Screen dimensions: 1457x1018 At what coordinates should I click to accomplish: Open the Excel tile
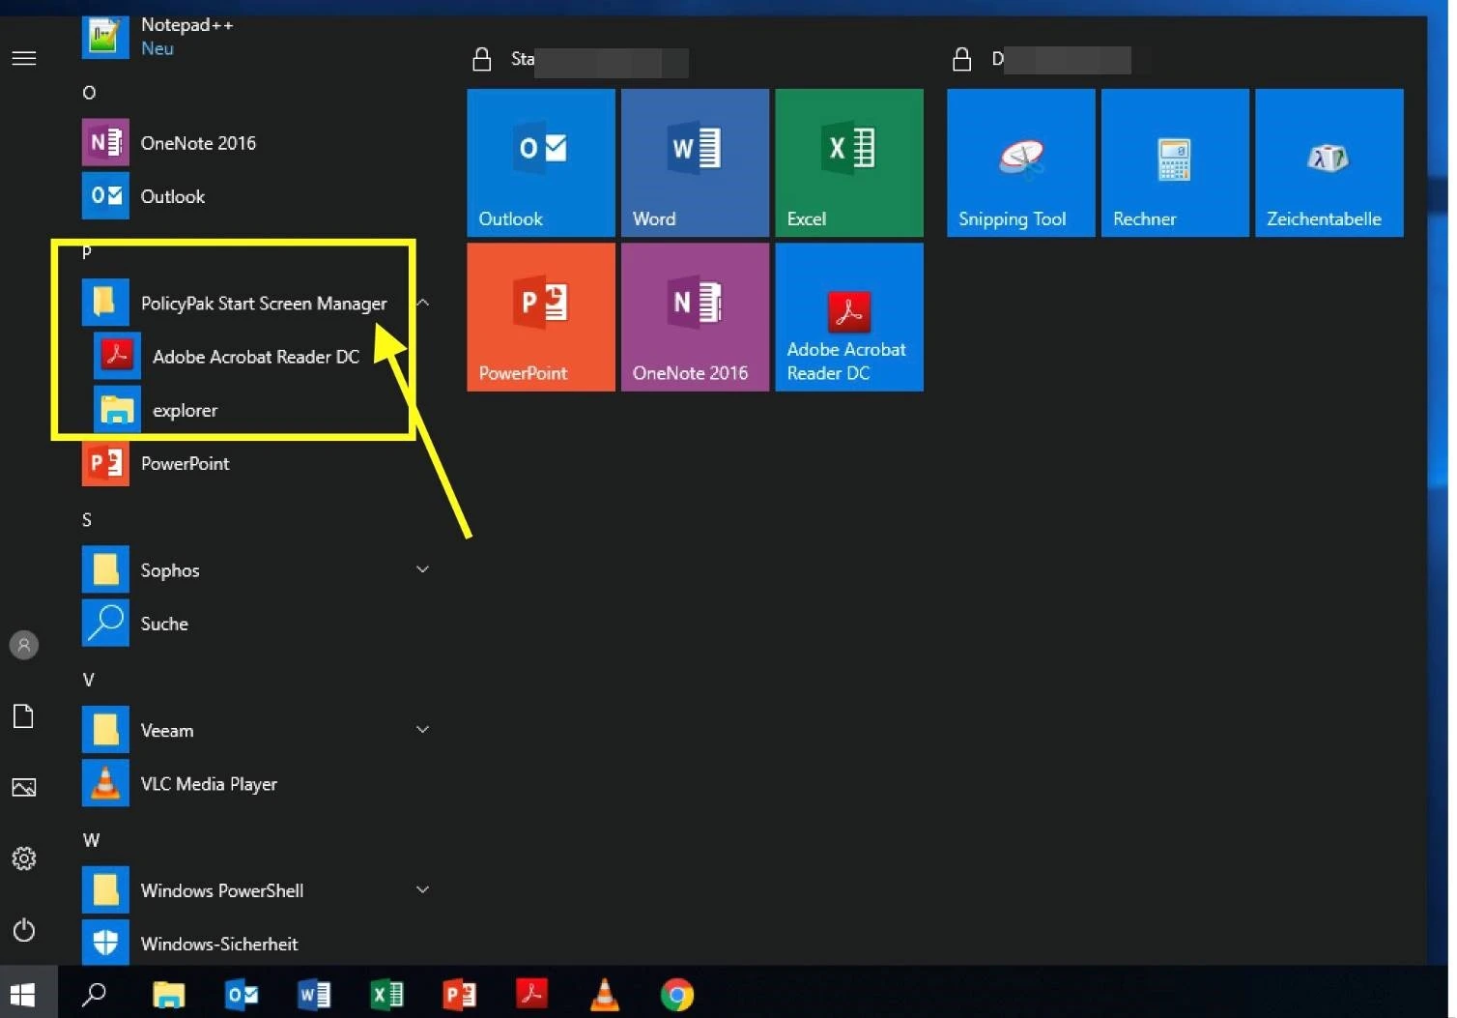848,162
